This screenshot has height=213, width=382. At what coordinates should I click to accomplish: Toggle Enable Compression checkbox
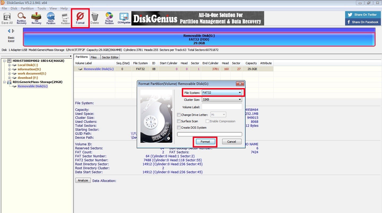pyautogui.click(x=208, y=121)
